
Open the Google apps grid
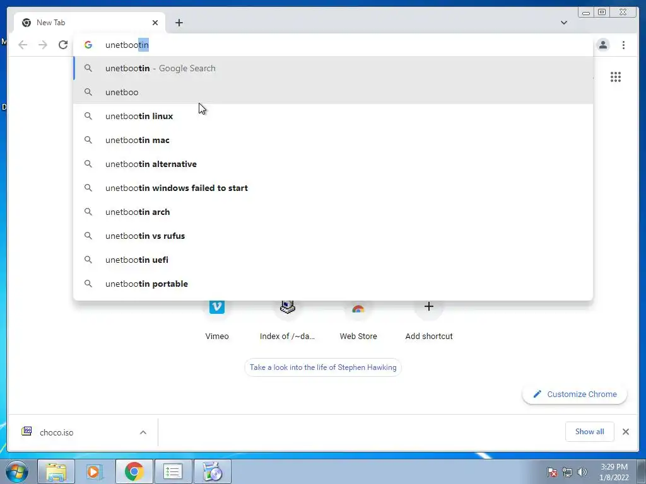coord(616,77)
